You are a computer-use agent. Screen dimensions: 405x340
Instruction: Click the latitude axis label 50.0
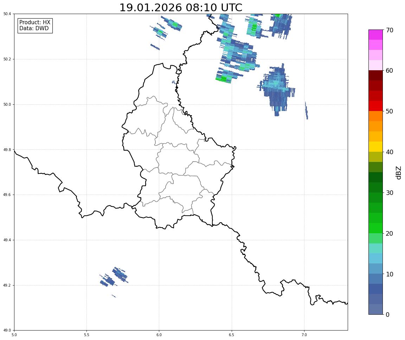click(x=7, y=104)
